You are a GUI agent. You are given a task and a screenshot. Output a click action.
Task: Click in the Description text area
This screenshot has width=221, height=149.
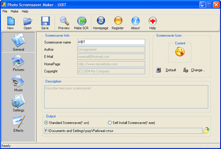[x=126, y=97]
